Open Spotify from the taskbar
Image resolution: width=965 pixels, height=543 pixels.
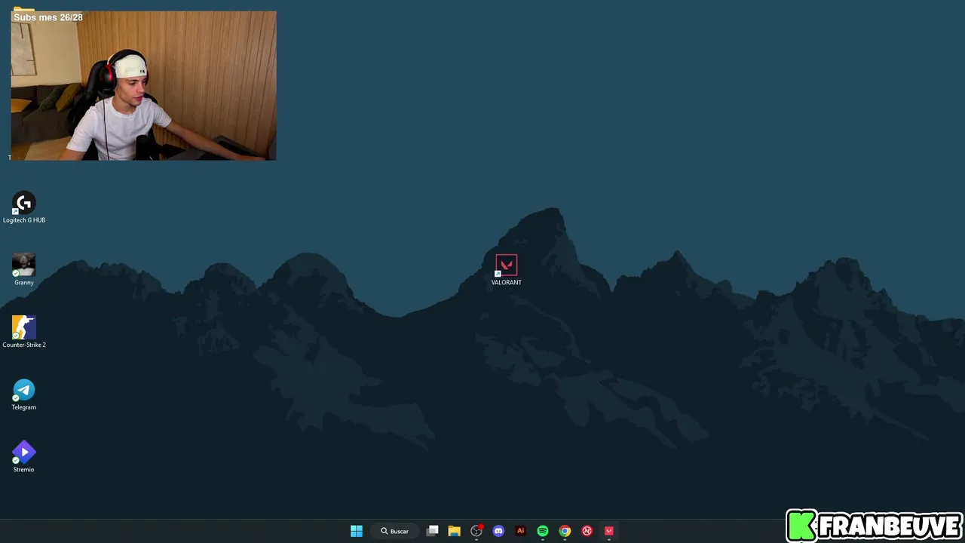(x=543, y=531)
